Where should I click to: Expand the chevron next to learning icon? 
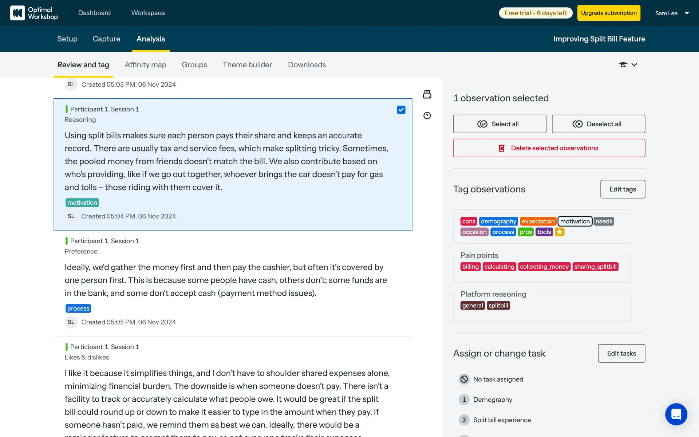click(x=634, y=65)
